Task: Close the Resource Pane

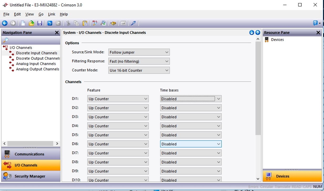Action: 318,33
